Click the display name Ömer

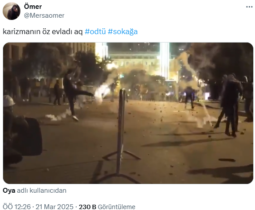[33, 7]
